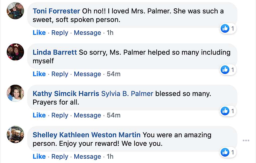Like Toni Forrester's comment
Image resolution: width=256 pixels, height=163 pixels.
[x=39, y=33]
